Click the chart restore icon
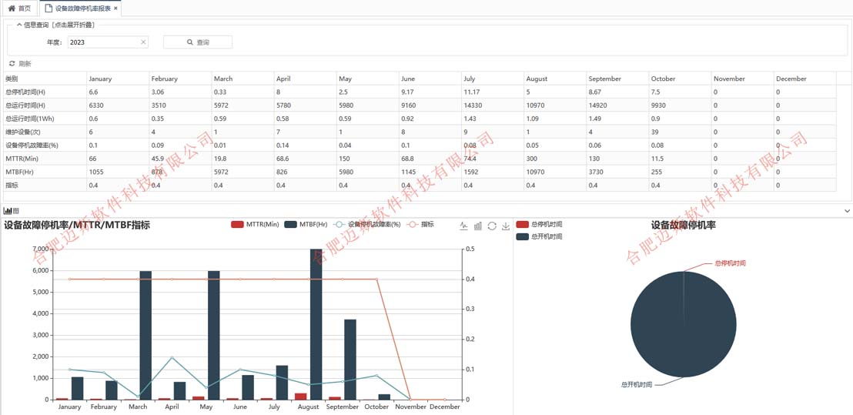Screen dimensions: 853x415 [x=492, y=226]
